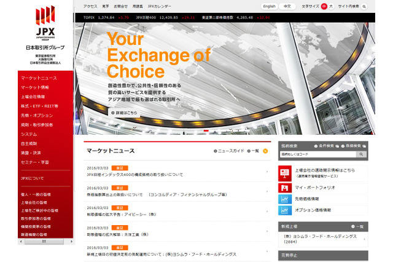Image resolution: width=393 pixels, height=262 pixels.
Task: Open 報道機関の皆様 sidebar link
Action: pos(34,235)
